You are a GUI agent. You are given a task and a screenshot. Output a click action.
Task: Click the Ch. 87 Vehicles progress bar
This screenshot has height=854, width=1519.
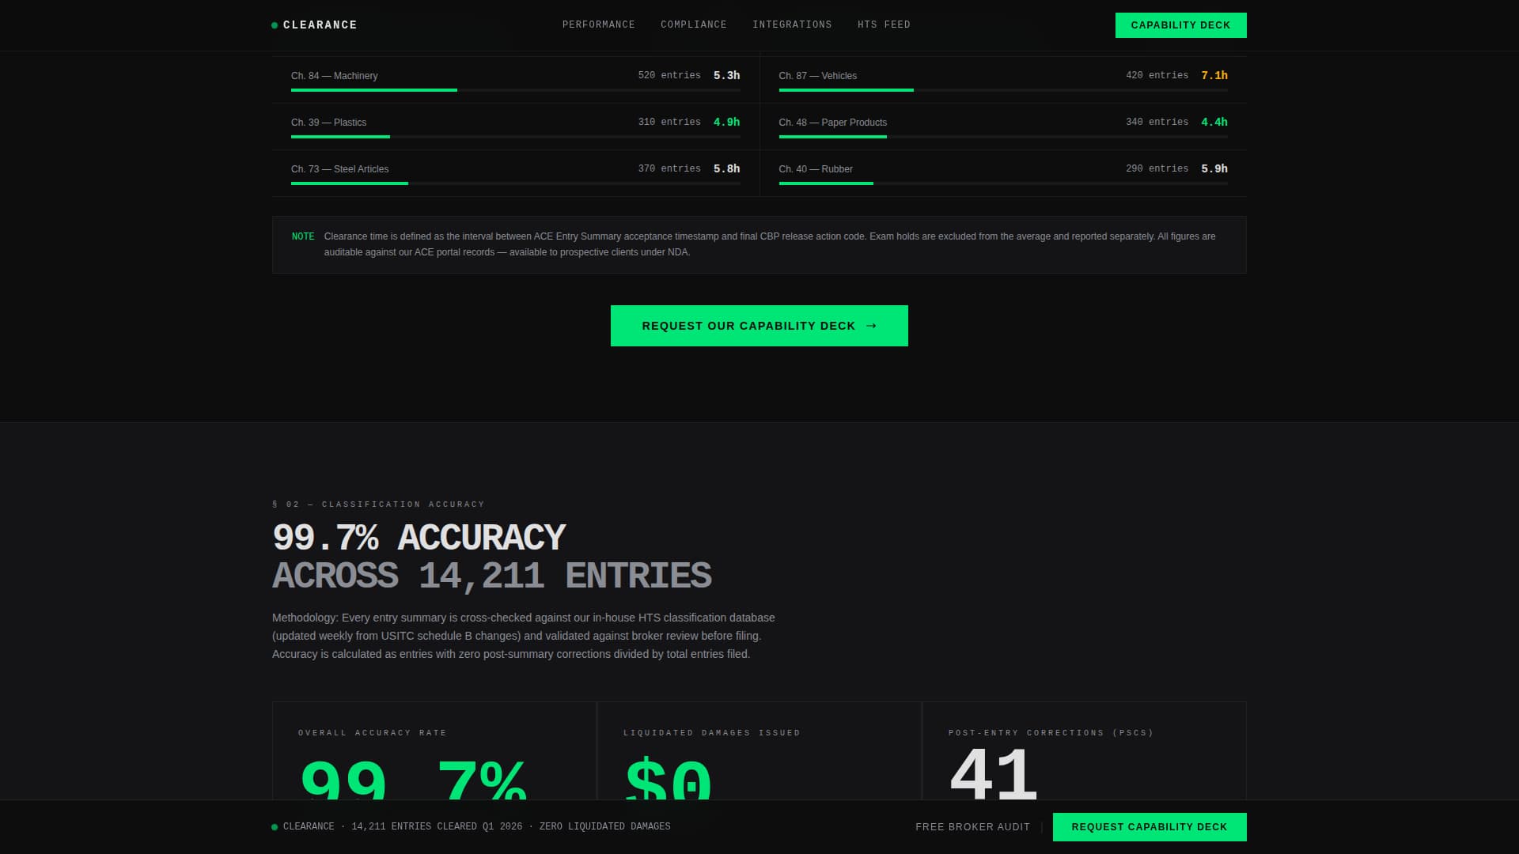tap(1003, 90)
